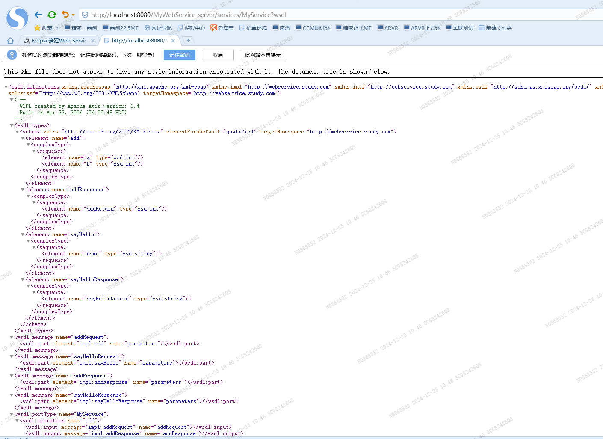Collapse the wsdl:operation add node
Image resolution: width=603 pixels, height=439 pixels.
17,421
